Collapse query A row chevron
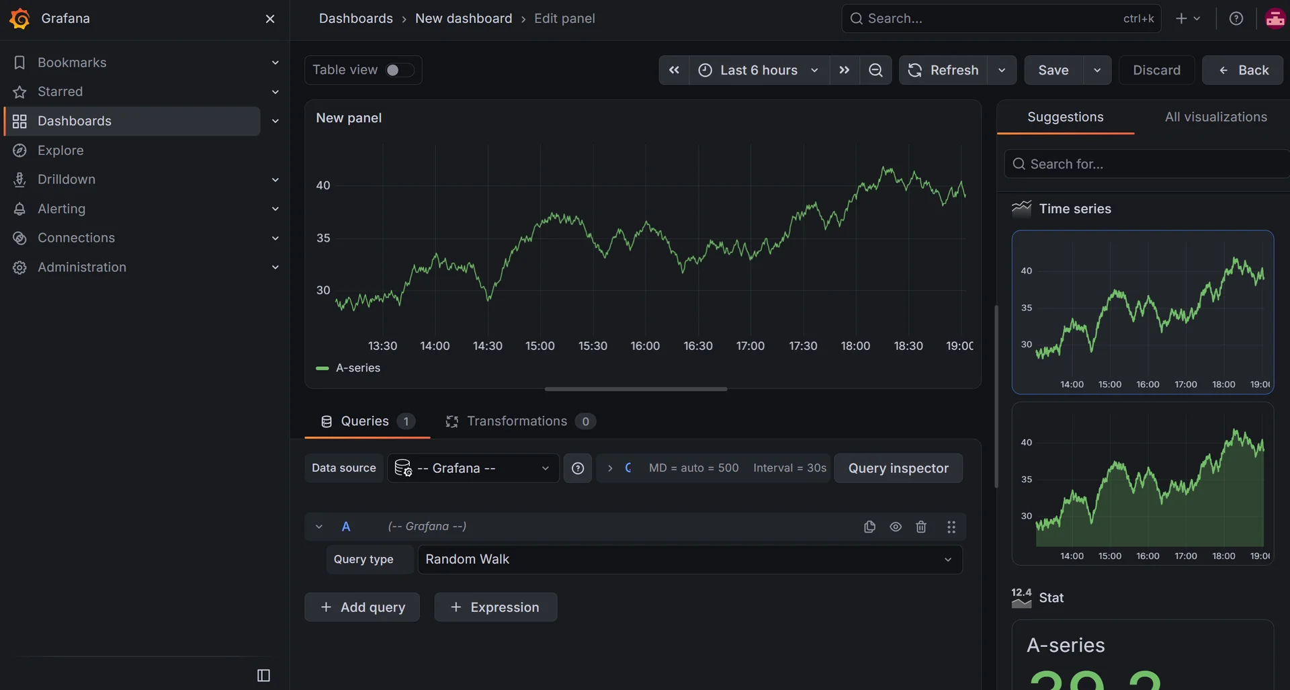 (x=319, y=527)
